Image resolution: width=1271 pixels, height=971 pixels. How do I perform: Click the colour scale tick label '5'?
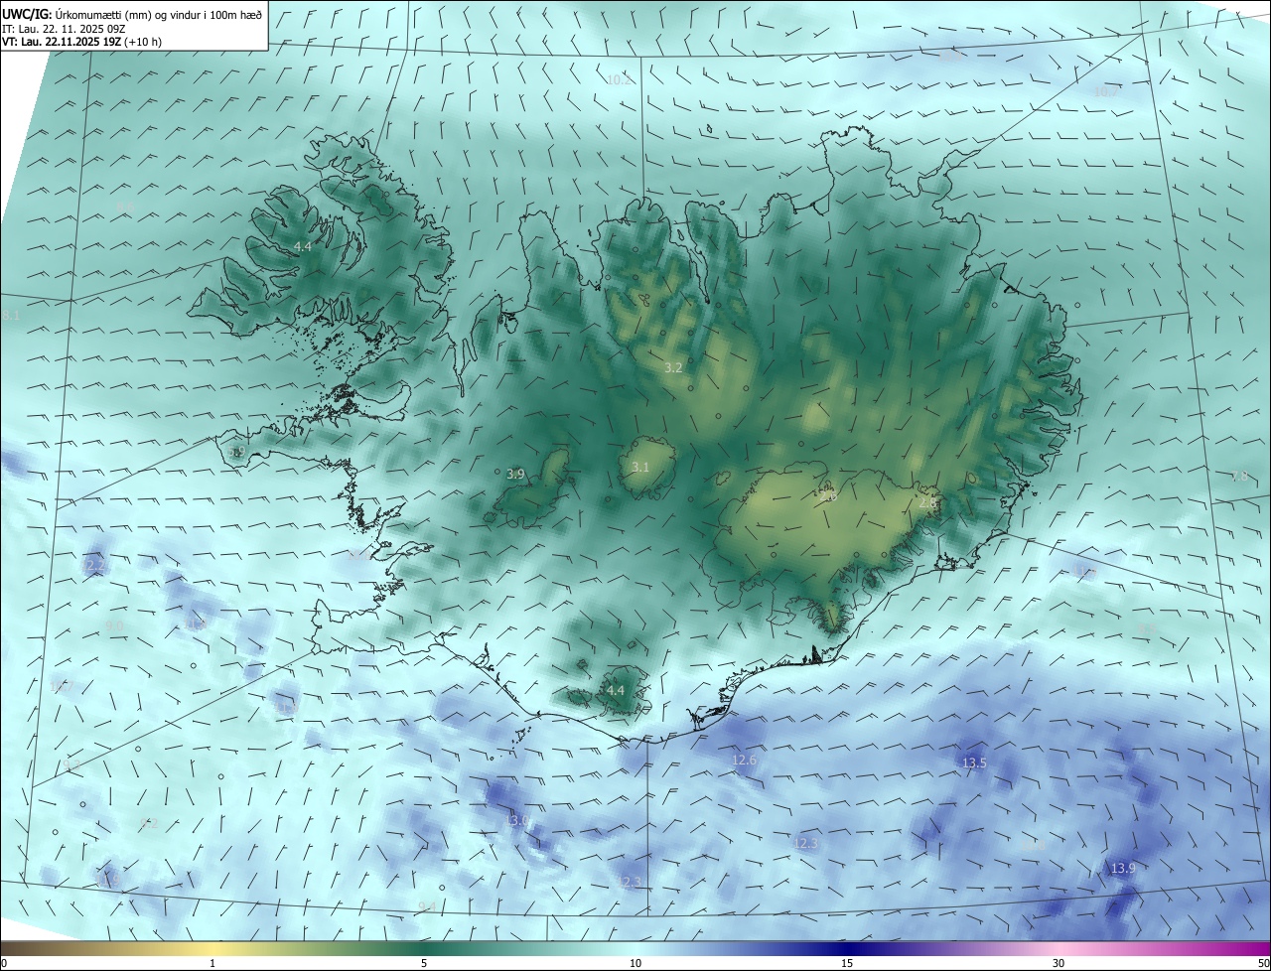pos(424,963)
